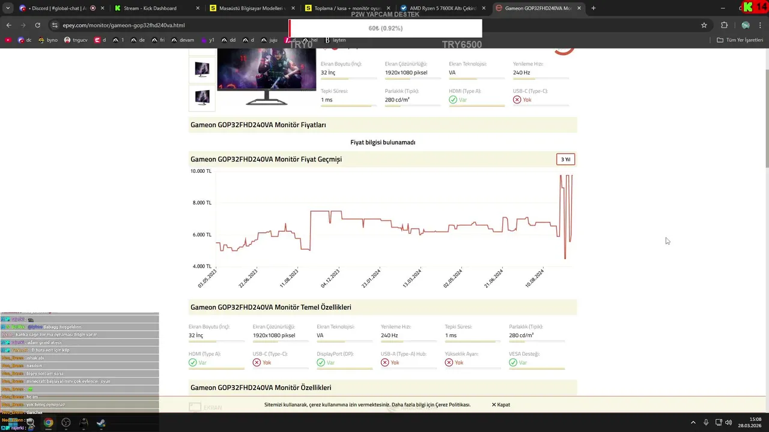Go back to the previous page
Viewport: 769px width, 432px height.
click(8, 25)
